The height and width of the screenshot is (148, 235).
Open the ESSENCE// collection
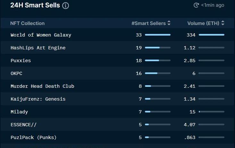pyautogui.click(x=23, y=125)
